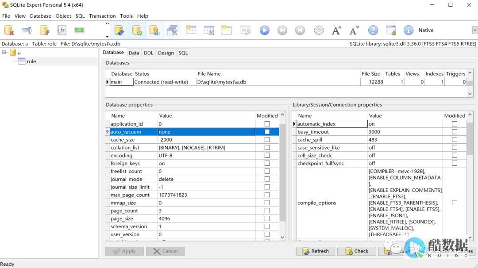Toggle Modified checkbox for encoding
The image size is (478, 268).
click(267, 155)
